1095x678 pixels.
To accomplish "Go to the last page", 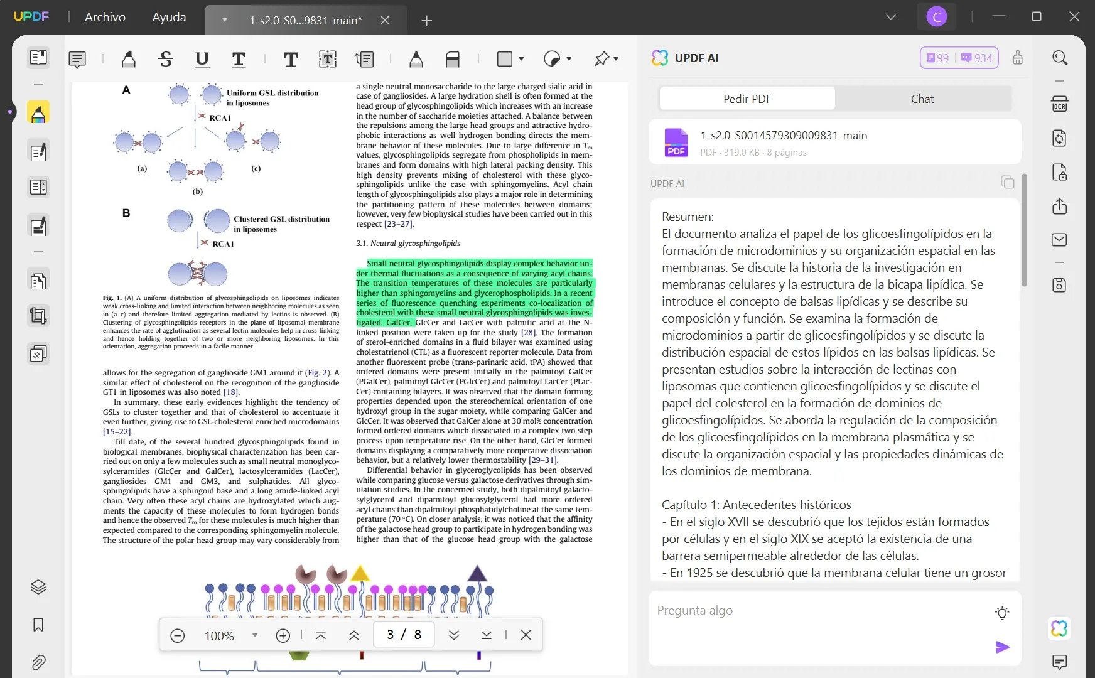I will click(x=487, y=635).
